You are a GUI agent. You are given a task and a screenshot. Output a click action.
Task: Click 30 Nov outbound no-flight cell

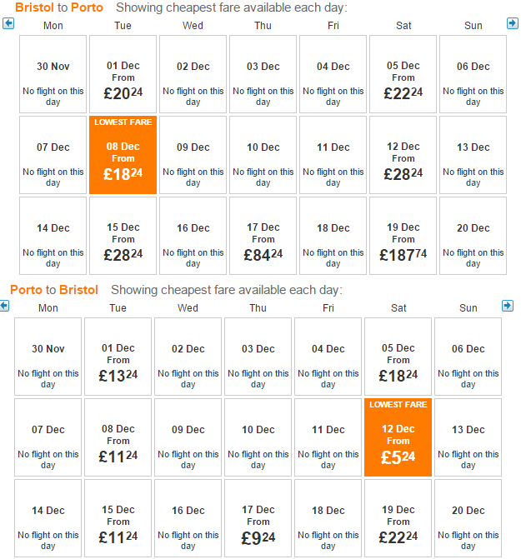click(53, 74)
